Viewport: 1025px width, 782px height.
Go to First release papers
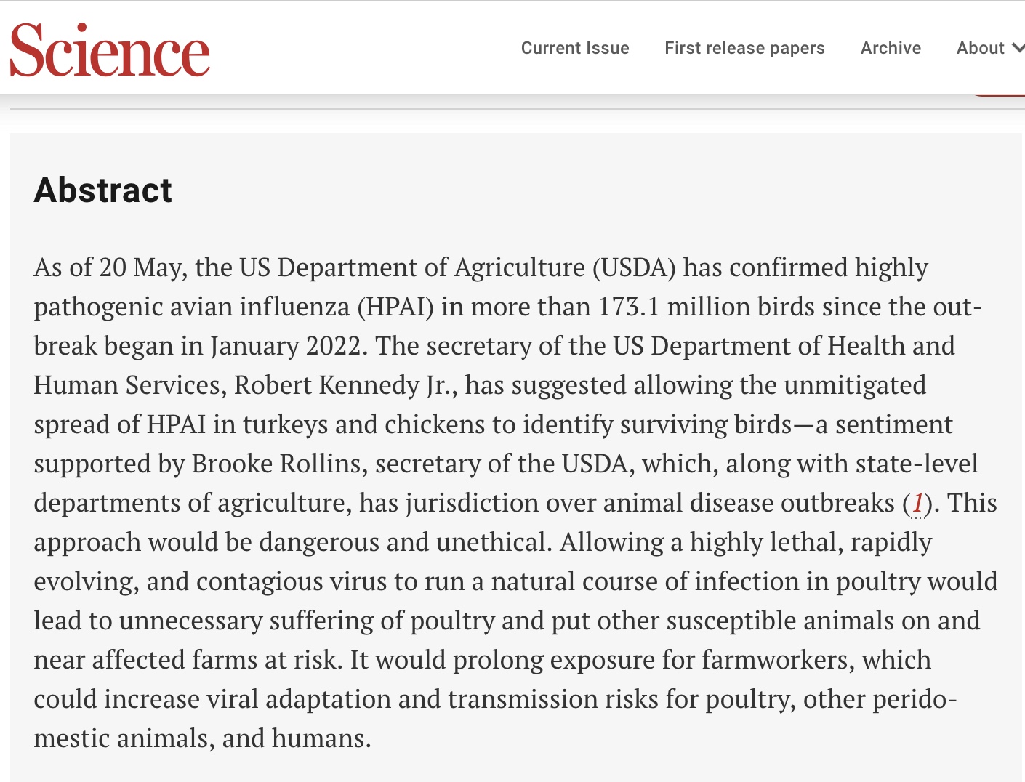pyautogui.click(x=744, y=48)
